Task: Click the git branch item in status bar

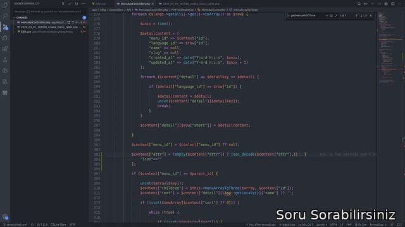Action: coord(15,224)
